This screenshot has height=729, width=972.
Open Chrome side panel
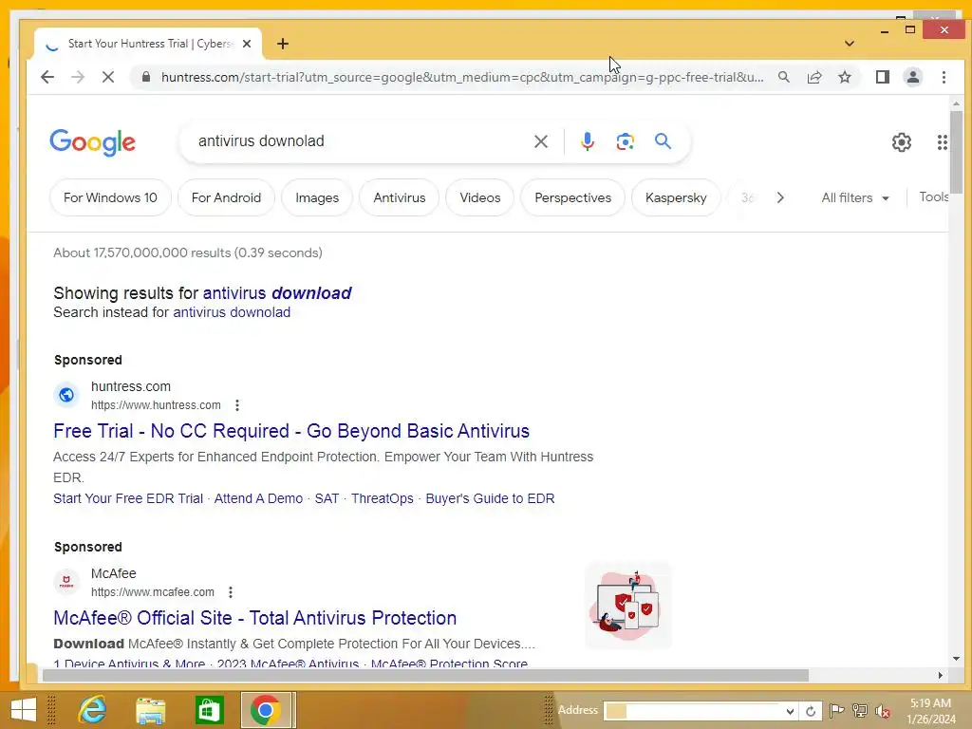pos(883,77)
